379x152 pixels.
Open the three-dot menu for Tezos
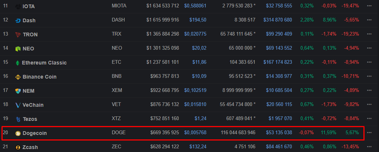click(369, 118)
